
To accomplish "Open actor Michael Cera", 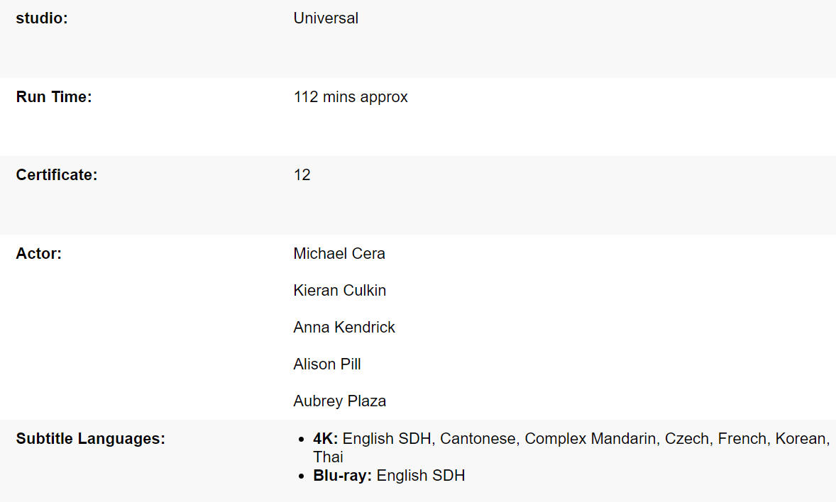I will click(339, 254).
